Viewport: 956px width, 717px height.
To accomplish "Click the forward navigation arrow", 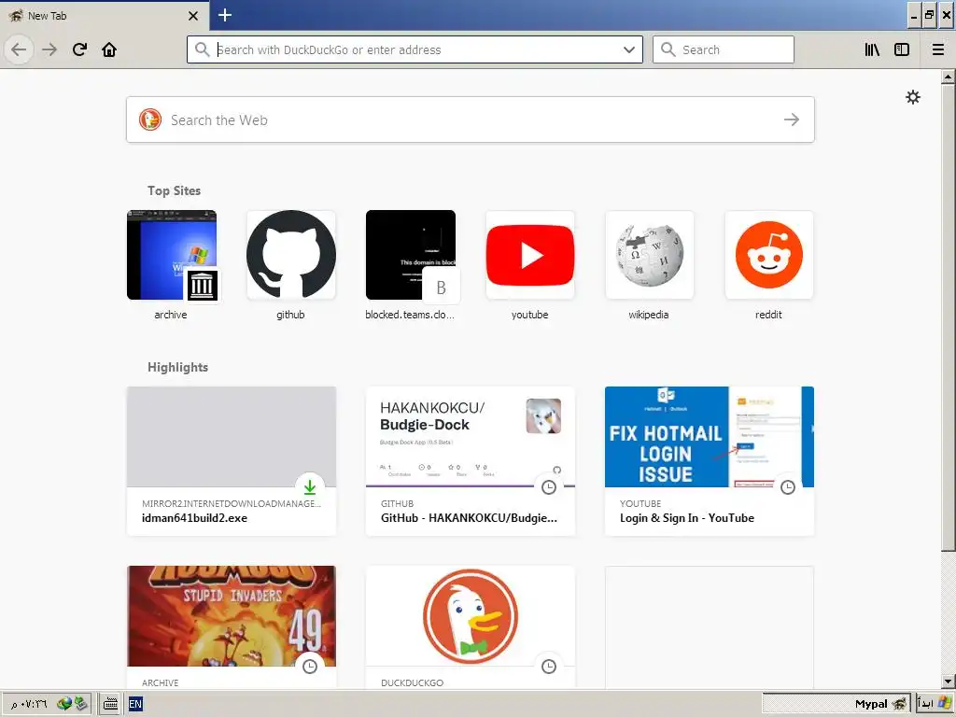I will click(x=49, y=49).
